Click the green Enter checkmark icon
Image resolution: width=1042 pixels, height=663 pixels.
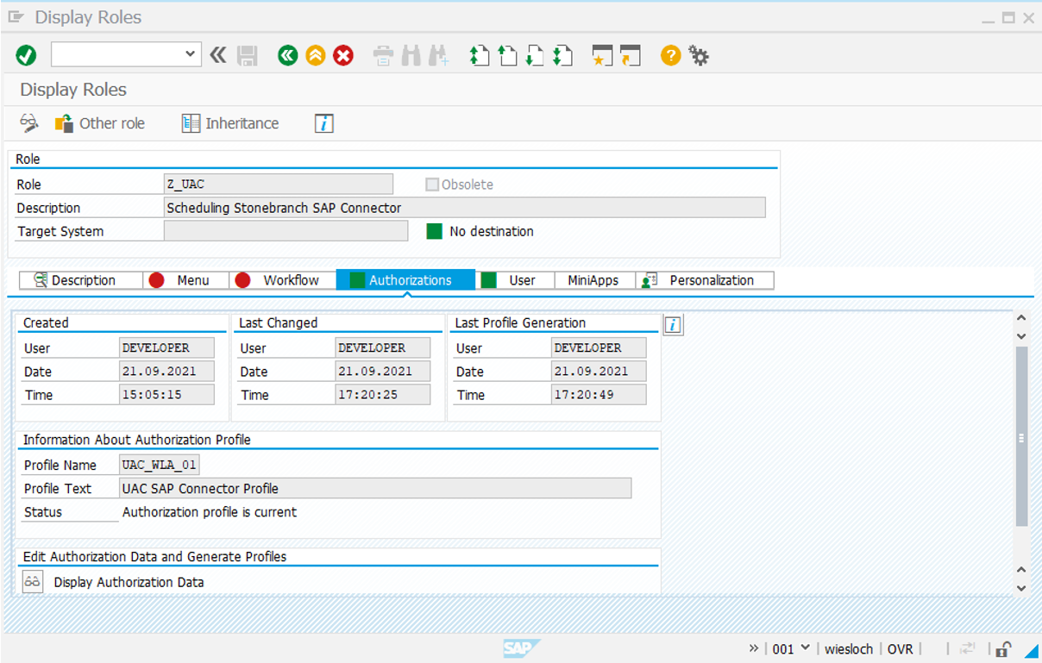[26, 56]
